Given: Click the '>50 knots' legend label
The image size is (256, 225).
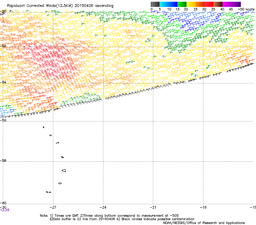Looking at the screenshot, I should pos(246,9).
